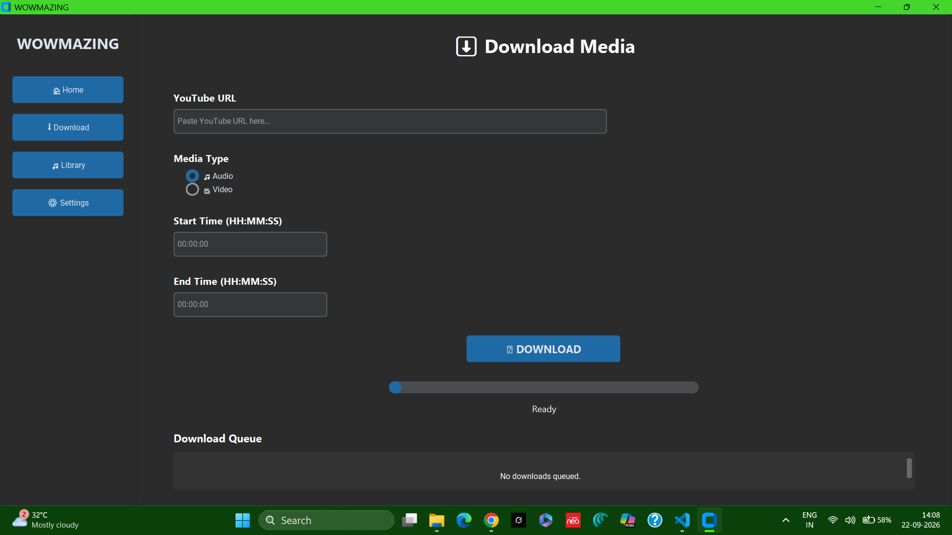Click the WOWMAZING app icon on taskbar
The height and width of the screenshot is (535, 952).
click(710, 520)
